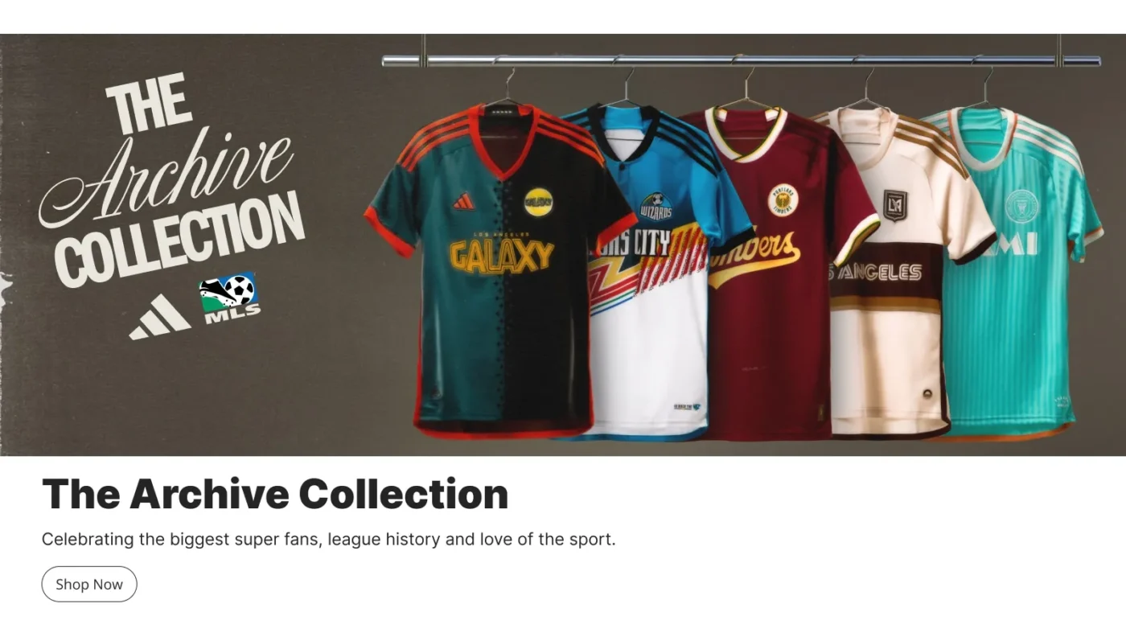
Task: Select the maroon Portland Timbers jersey
Action: tap(774, 273)
